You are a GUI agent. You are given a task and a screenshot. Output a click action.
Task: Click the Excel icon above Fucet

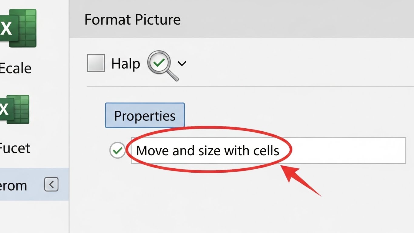coord(15,109)
